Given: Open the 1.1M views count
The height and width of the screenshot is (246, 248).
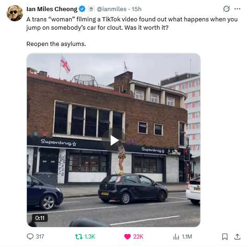Looking at the screenshot, I should click(187, 237).
